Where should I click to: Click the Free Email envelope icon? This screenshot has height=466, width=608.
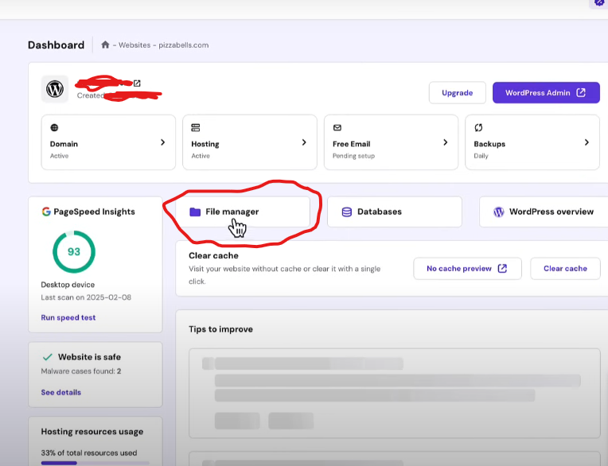click(337, 127)
